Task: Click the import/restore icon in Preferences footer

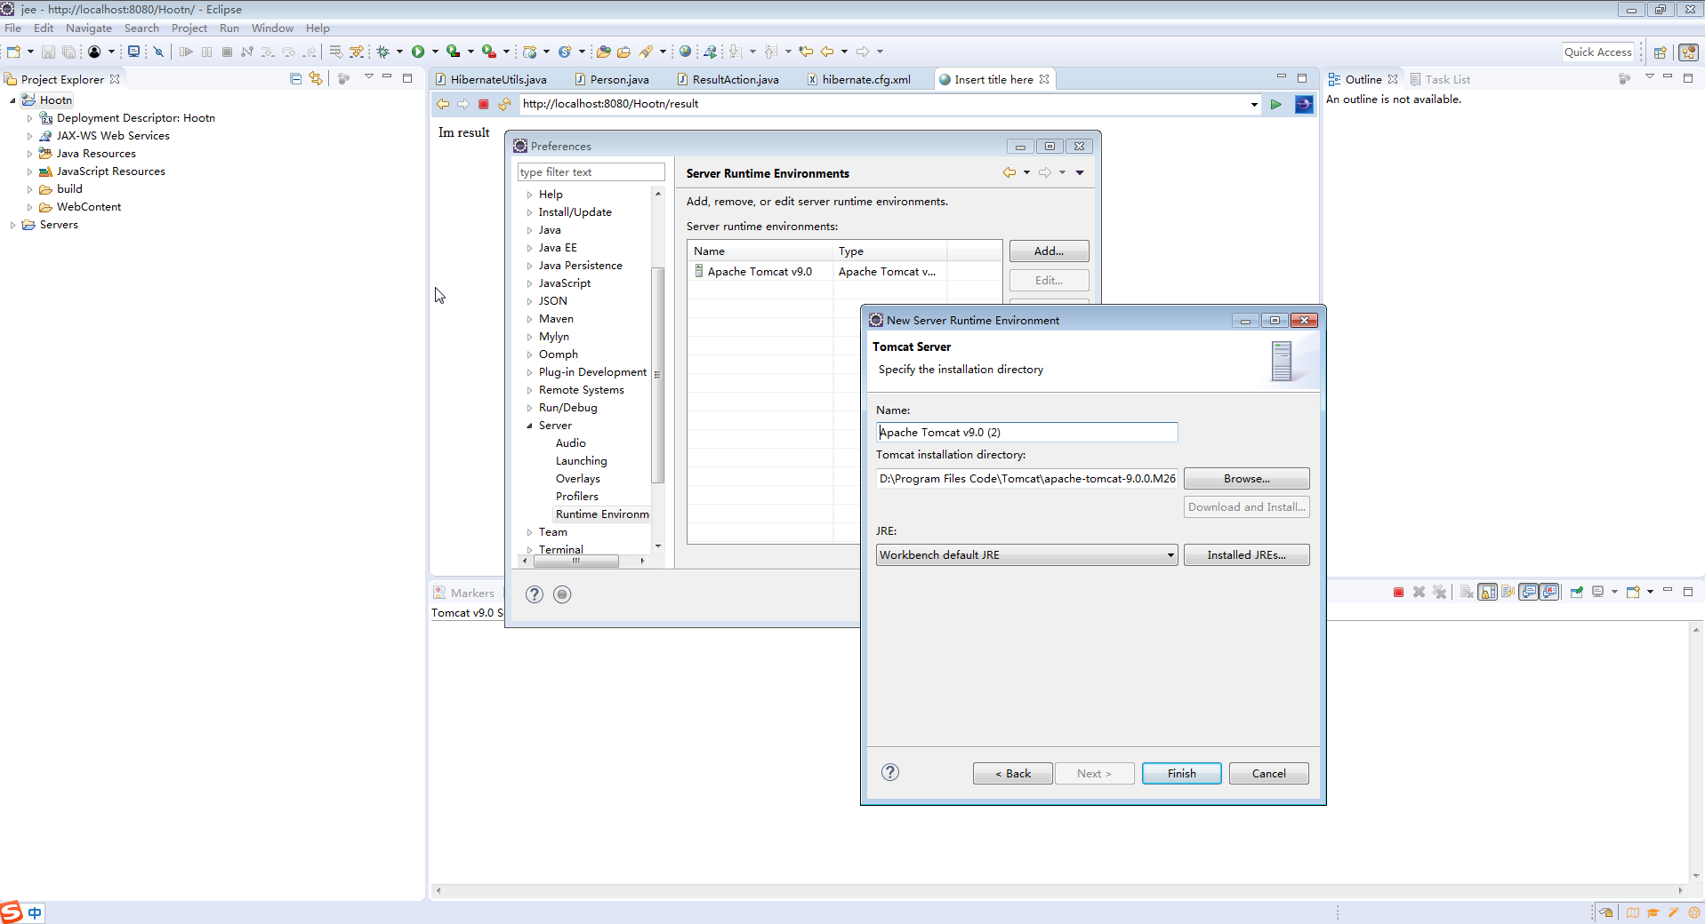Action: [x=562, y=594]
